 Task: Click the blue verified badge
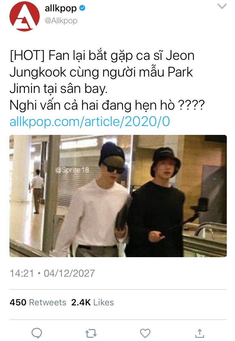(x=82, y=8)
